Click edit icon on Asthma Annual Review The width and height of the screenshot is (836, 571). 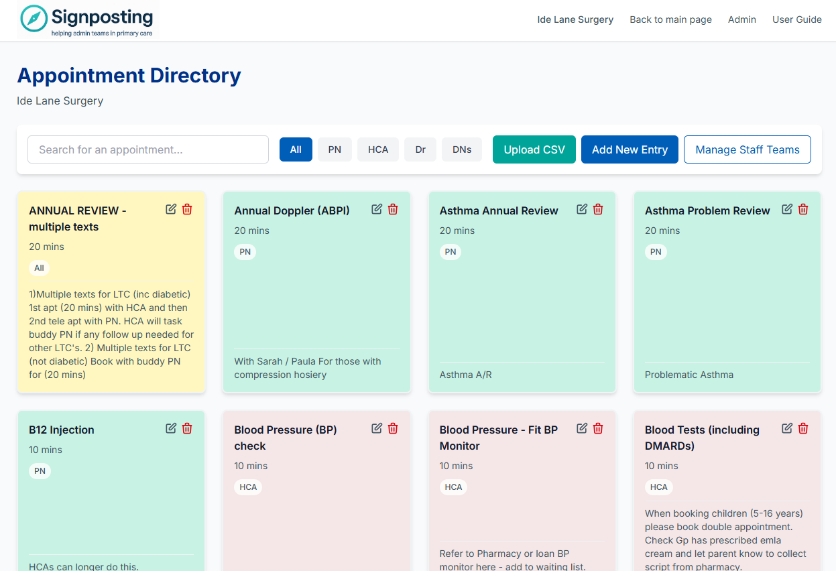(x=582, y=209)
